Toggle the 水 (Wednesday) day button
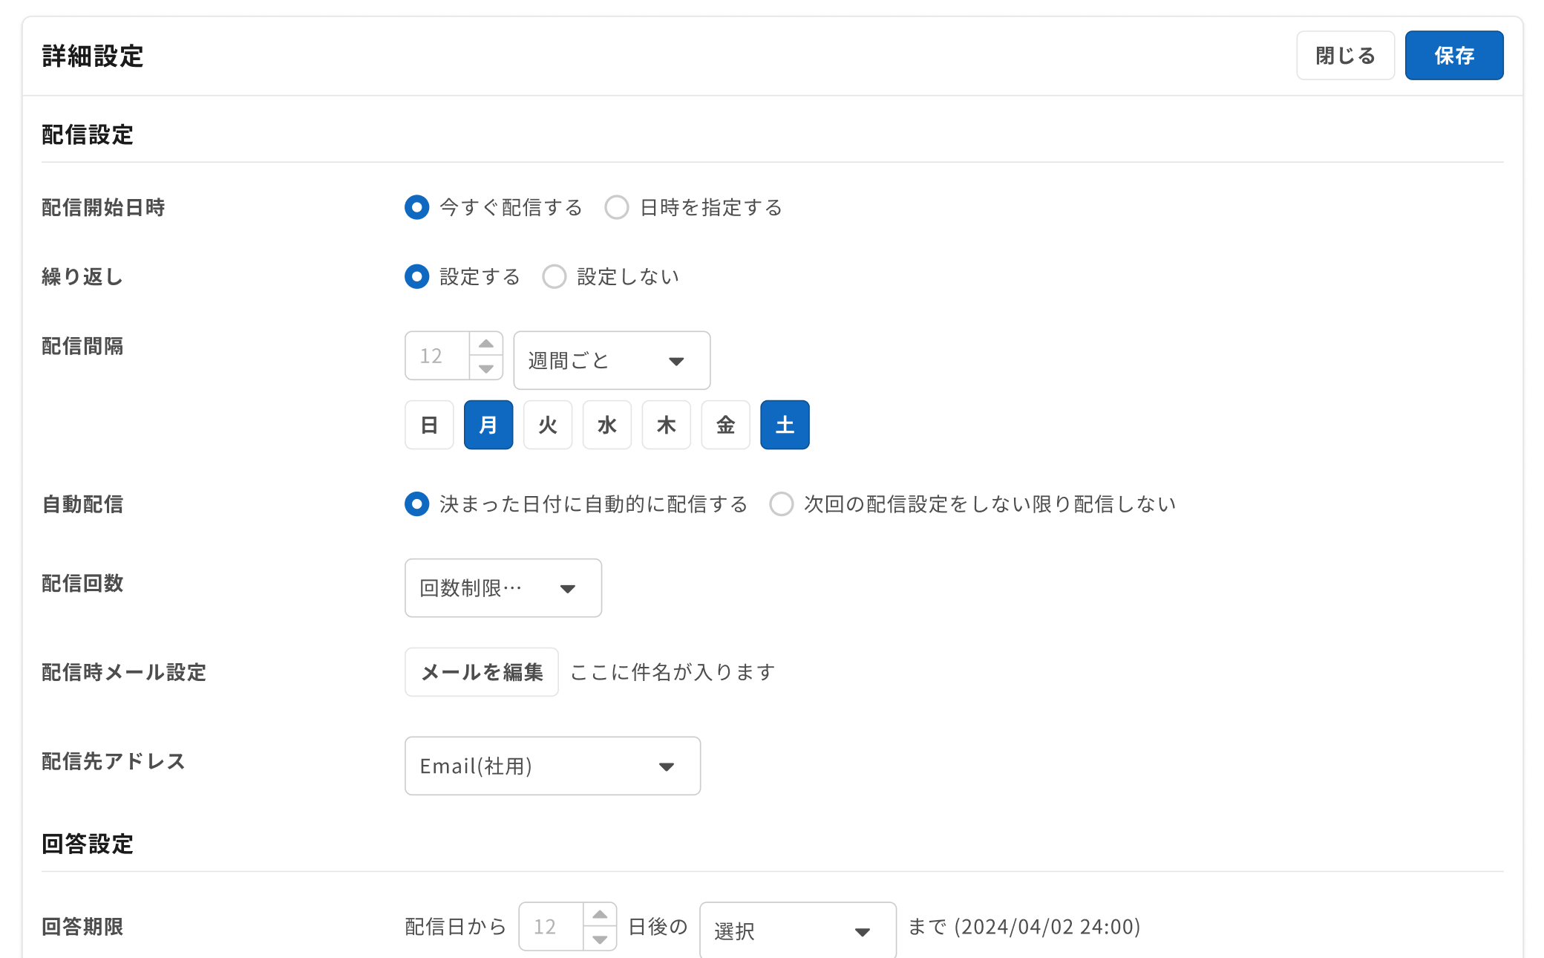The image size is (1544, 958). pyautogui.click(x=607, y=425)
